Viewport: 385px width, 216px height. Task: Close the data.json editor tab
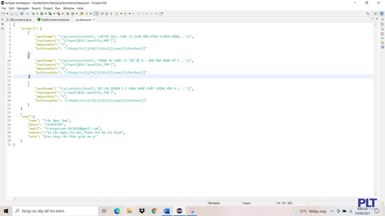point(94,20)
